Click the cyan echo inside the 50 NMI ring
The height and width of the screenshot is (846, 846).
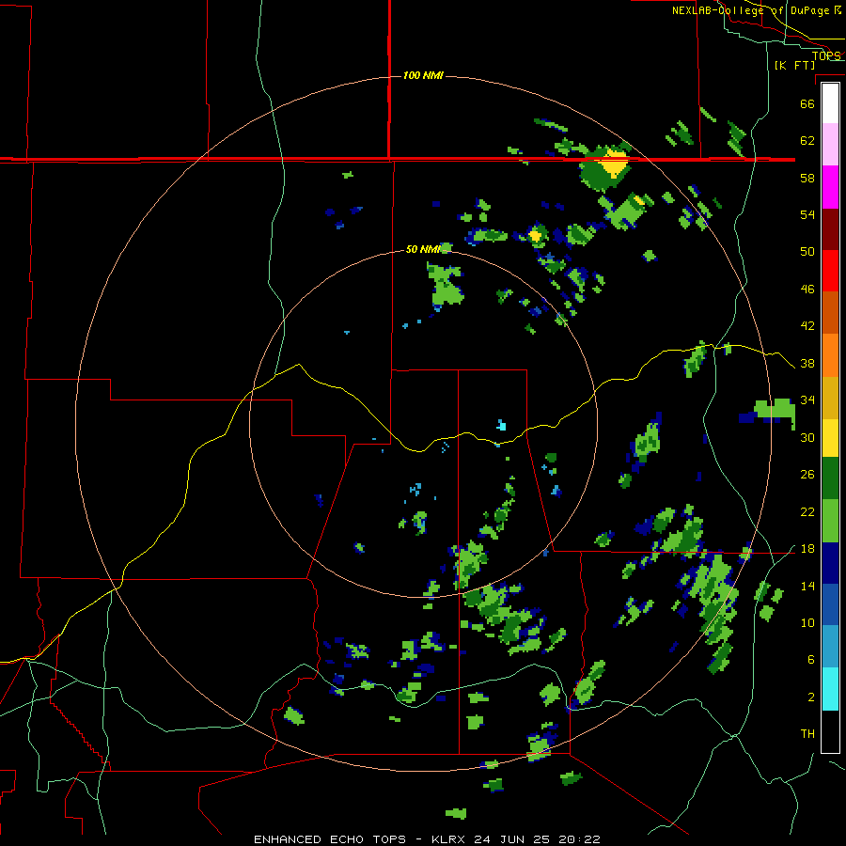pos(502,425)
